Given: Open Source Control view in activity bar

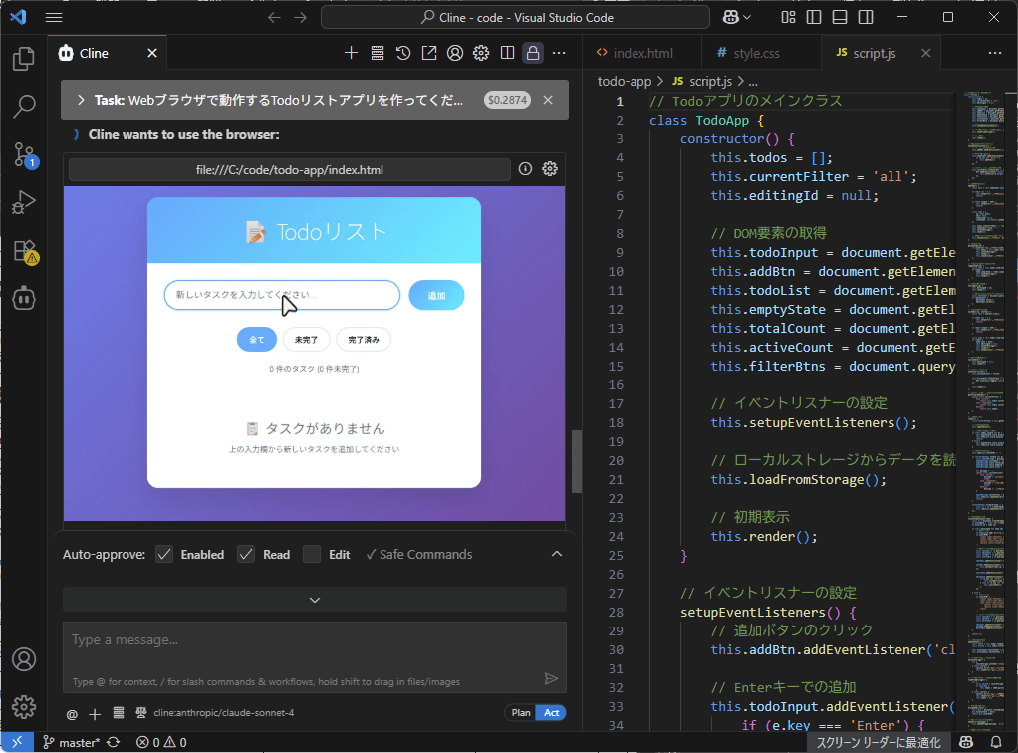Looking at the screenshot, I should coord(24,154).
